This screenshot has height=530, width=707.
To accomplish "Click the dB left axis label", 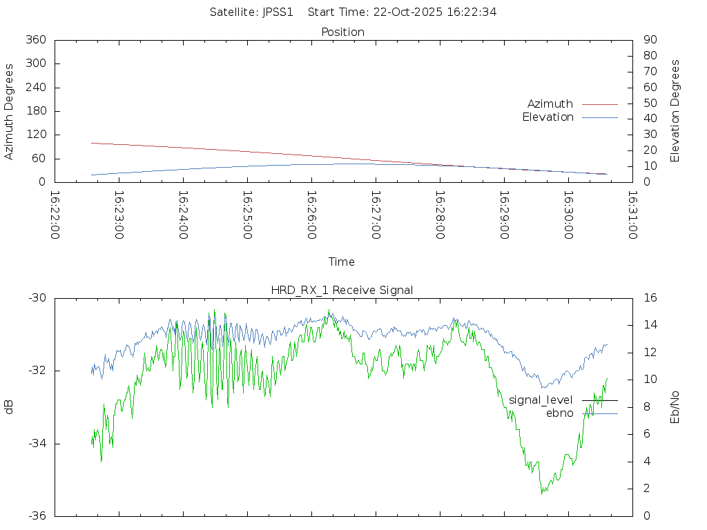I will coord(9,406).
